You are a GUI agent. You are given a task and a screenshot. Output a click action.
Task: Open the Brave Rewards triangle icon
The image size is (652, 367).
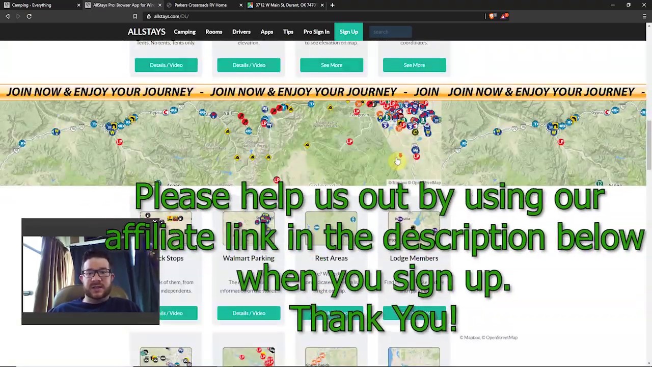[x=504, y=16]
